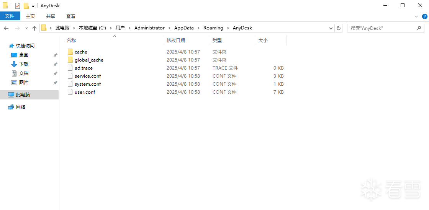Image resolution: width=429 pixels, height=210 pixels.
Task: Click the search magnifier icon
Action: click(x=419, y=28)
